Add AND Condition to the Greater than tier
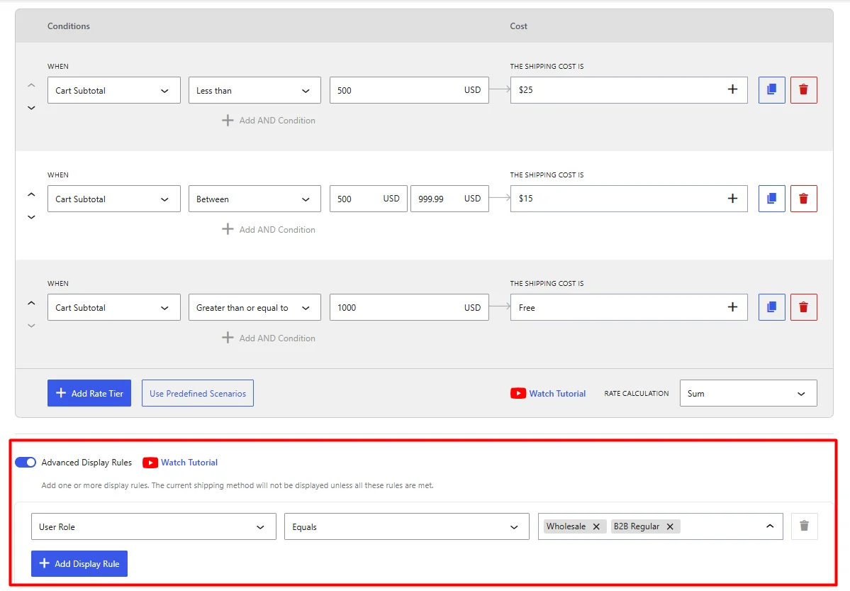This screenshot has height=591, width=850. point(269,338)
